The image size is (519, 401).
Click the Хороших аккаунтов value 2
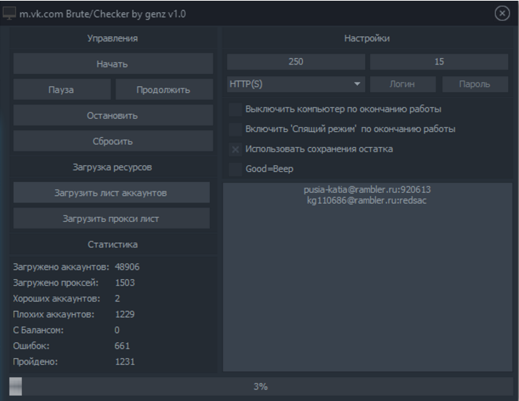pos(117,299)
